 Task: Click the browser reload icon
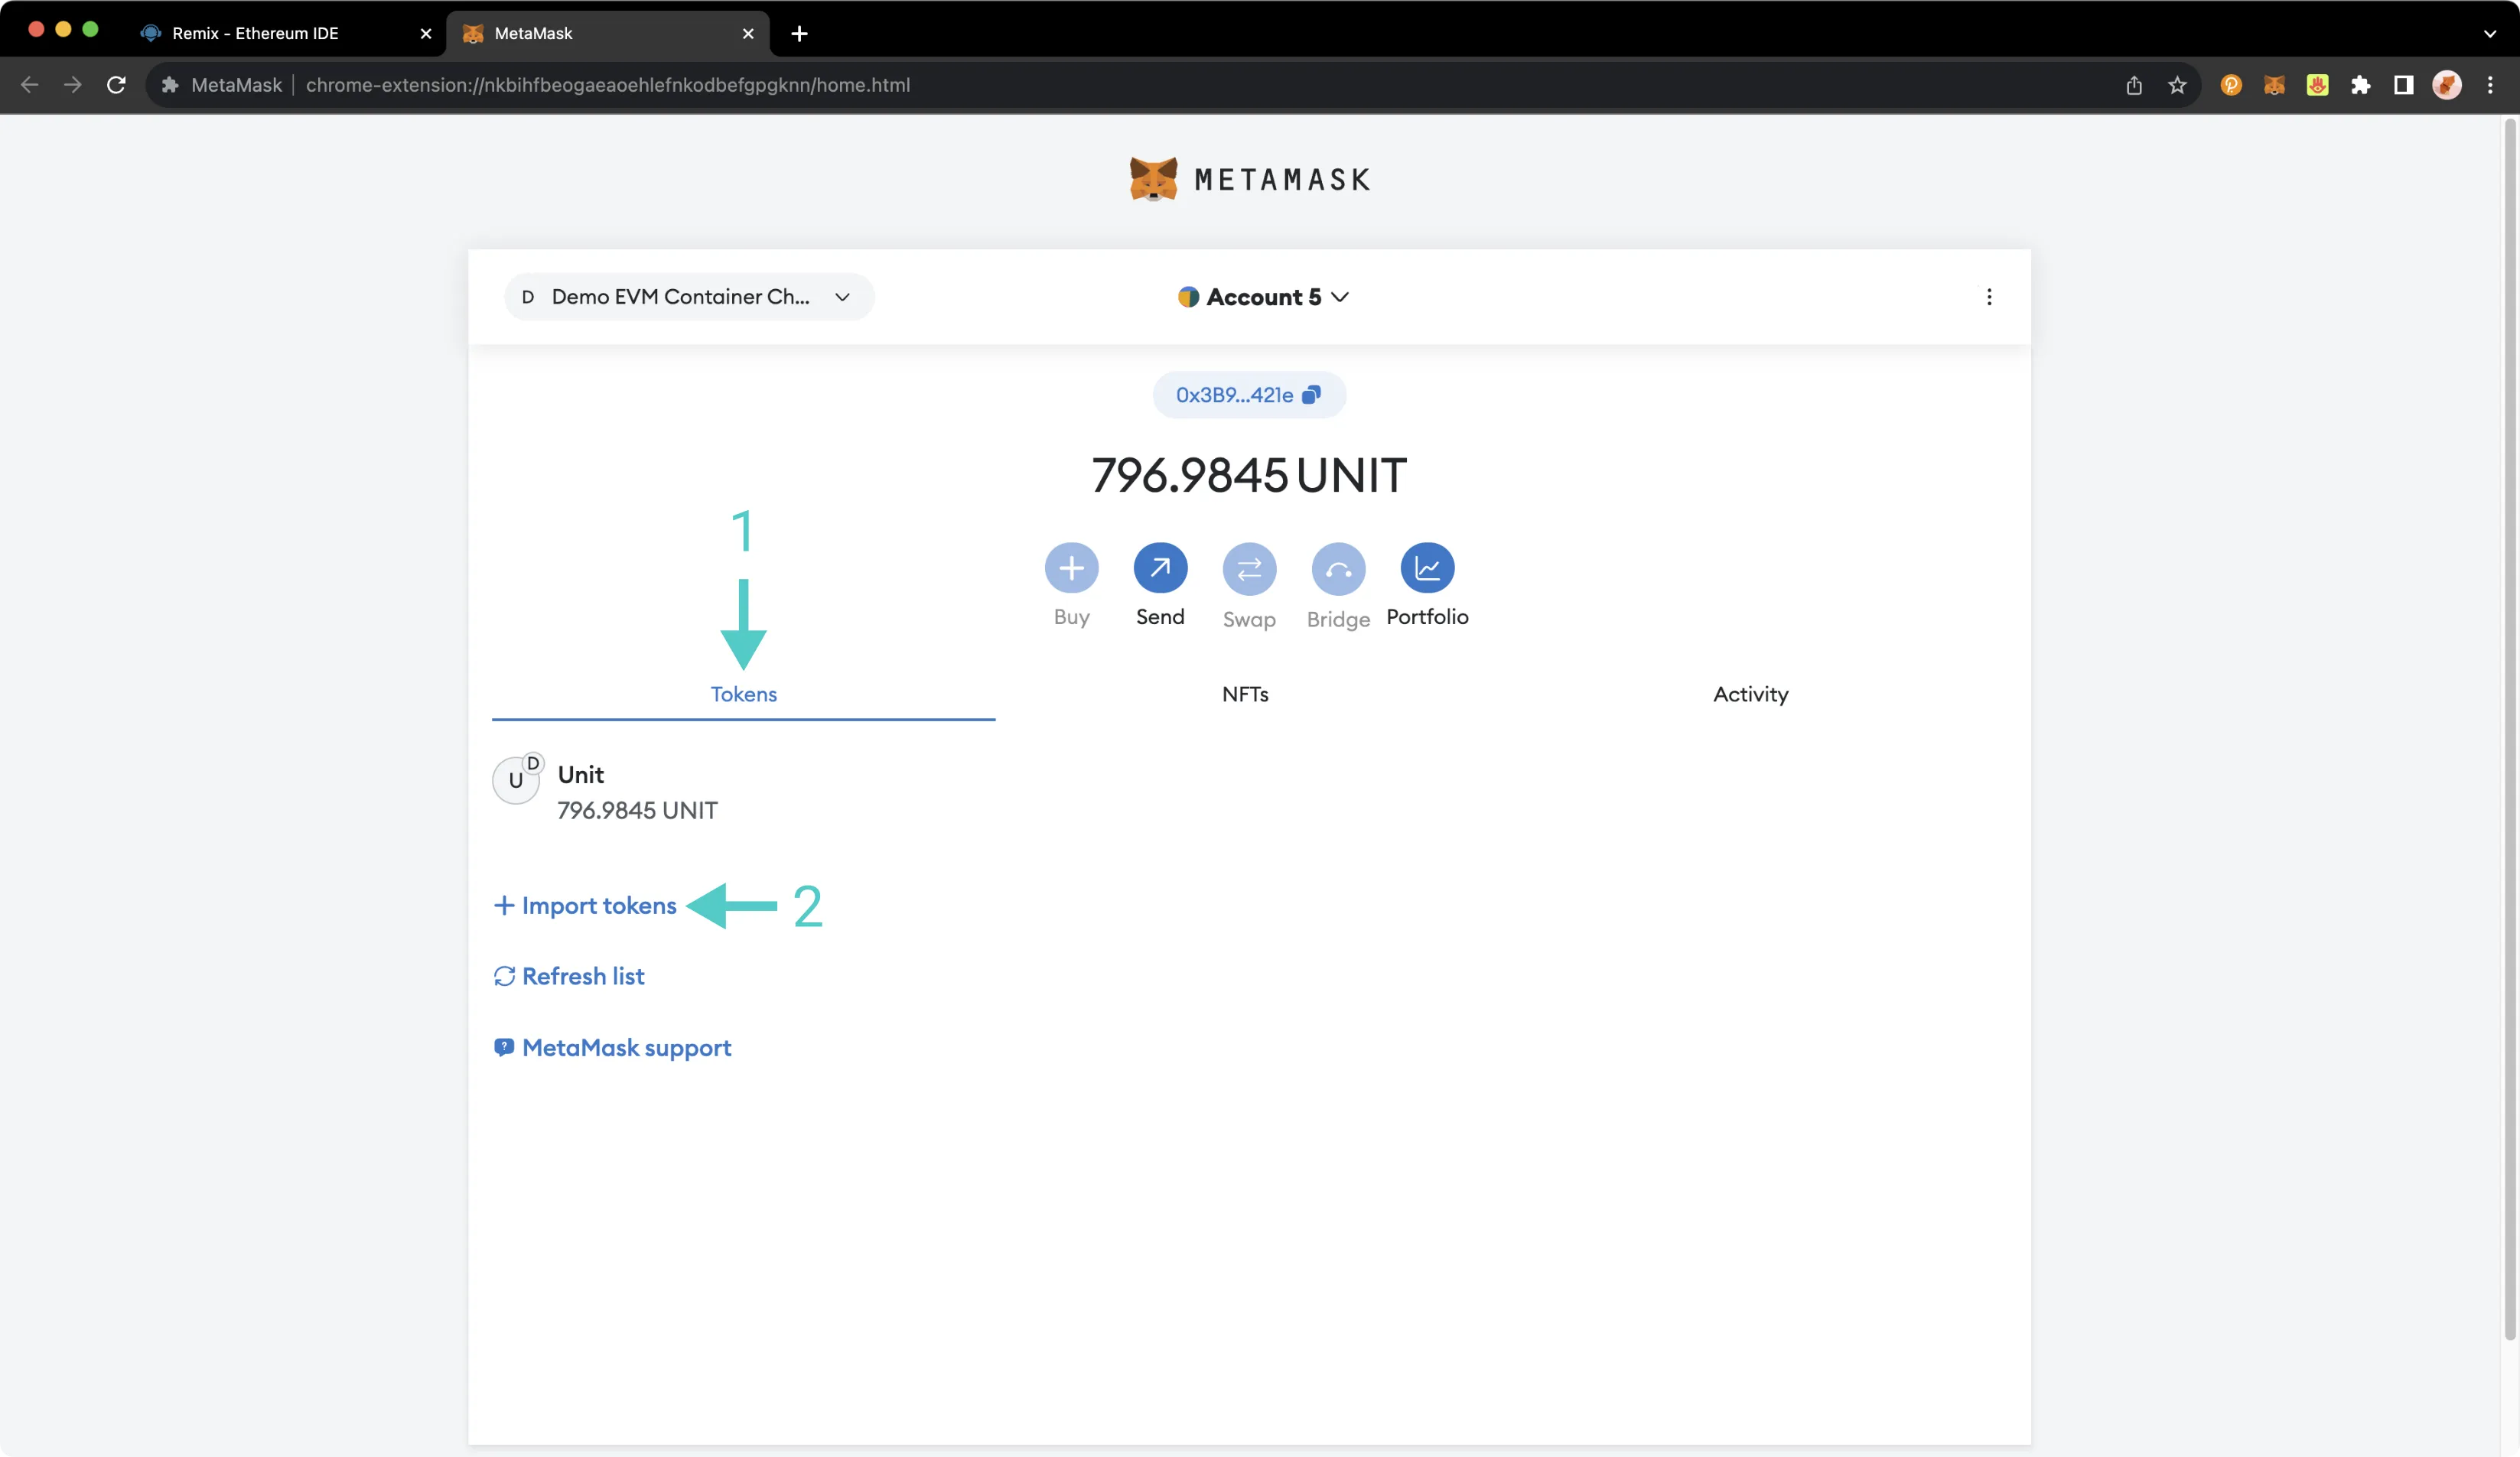116,85
